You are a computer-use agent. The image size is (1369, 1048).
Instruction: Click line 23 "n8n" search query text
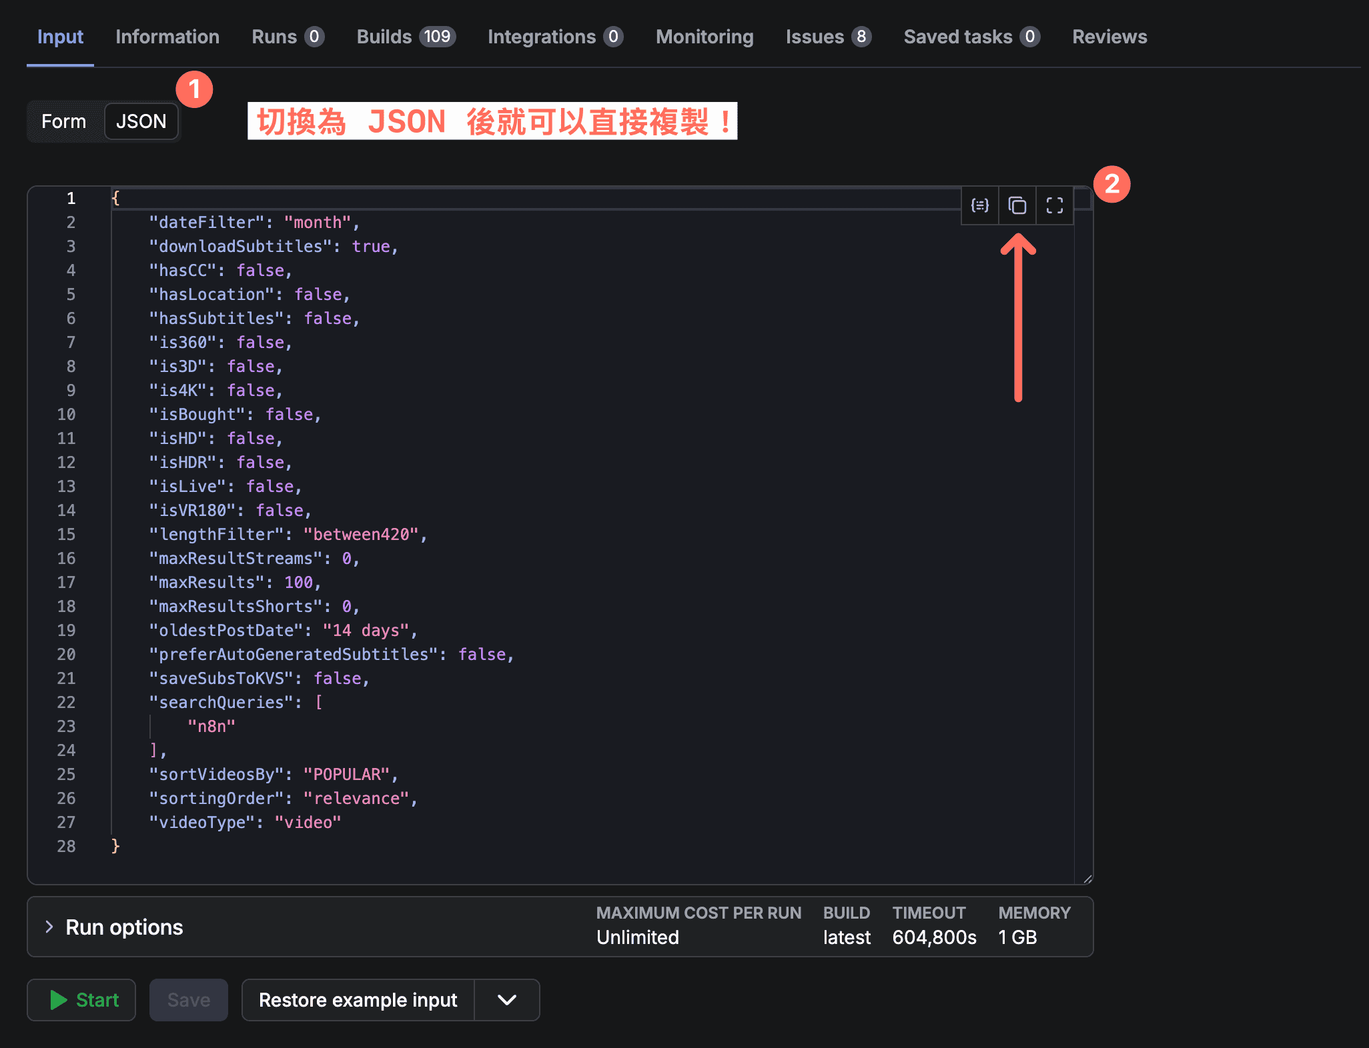(x=211, y=726)
